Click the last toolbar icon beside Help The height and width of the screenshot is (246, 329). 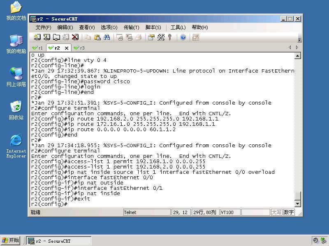(x=196, y=37)
